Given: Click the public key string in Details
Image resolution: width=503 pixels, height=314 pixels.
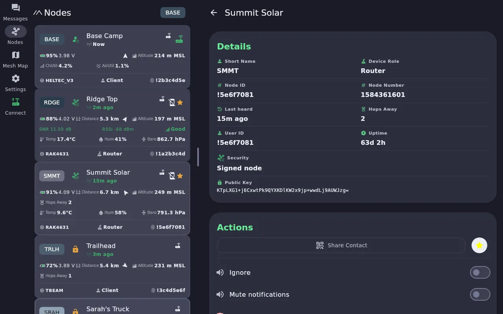Looking at the screenshot, I should [x=283, y=190].
